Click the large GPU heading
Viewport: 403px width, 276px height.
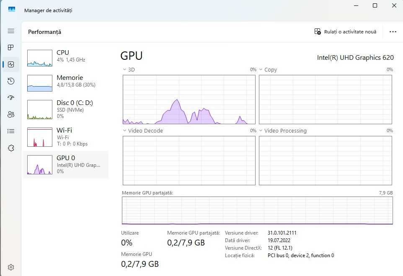[x=132, y=56]
